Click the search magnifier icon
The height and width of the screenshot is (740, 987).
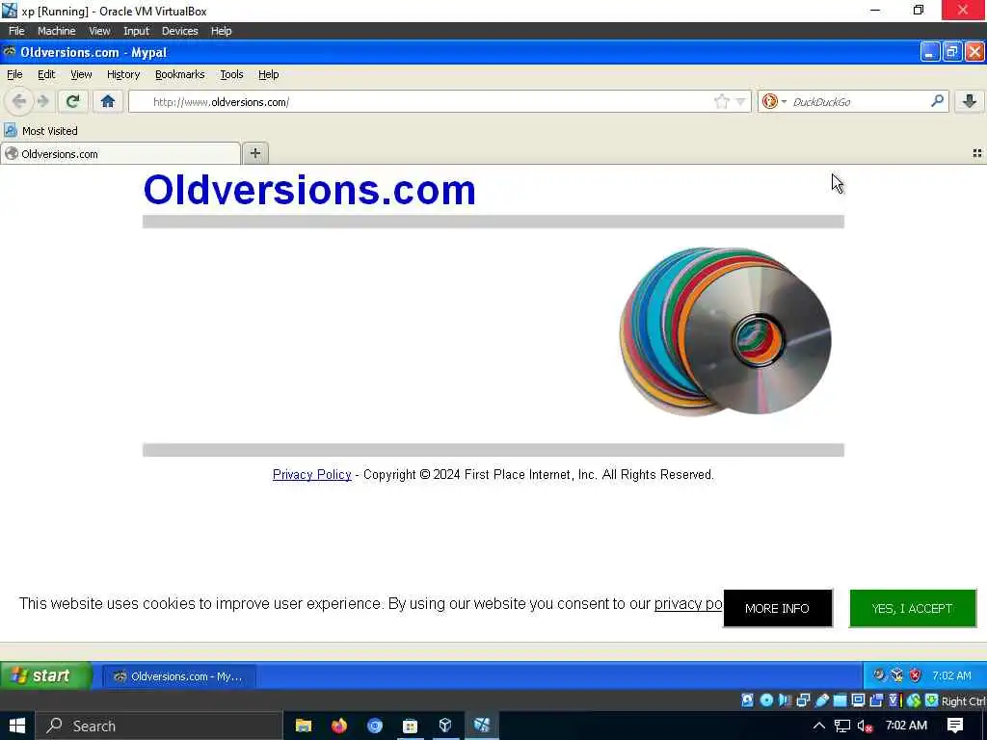(937, 100)
